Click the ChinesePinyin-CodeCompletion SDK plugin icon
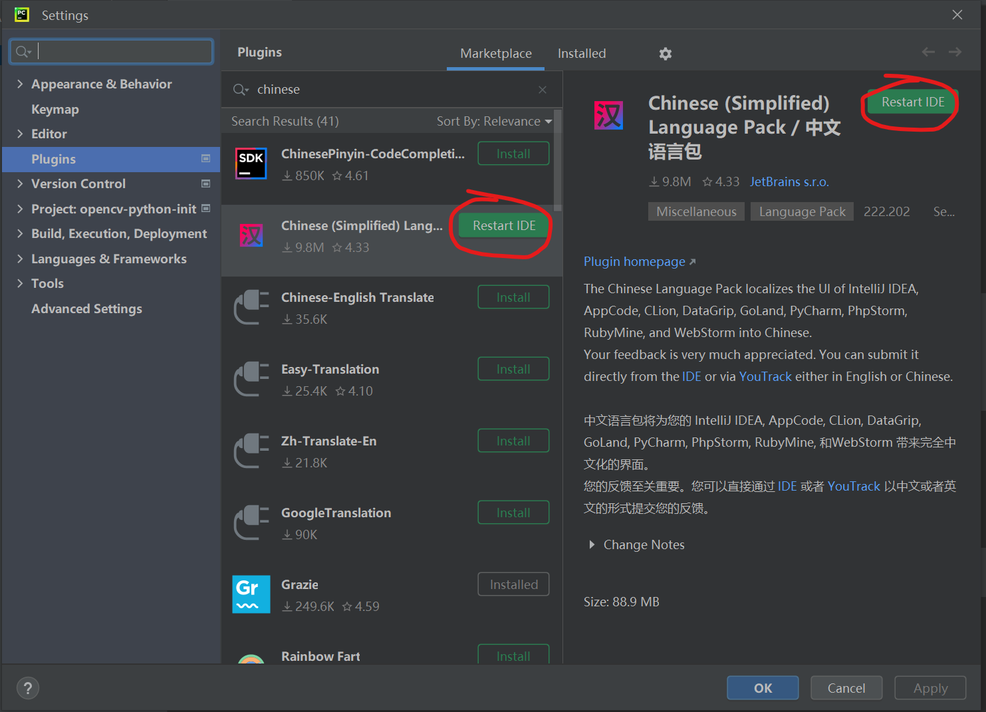Viewport: 986px width, 712px height. 251,164
